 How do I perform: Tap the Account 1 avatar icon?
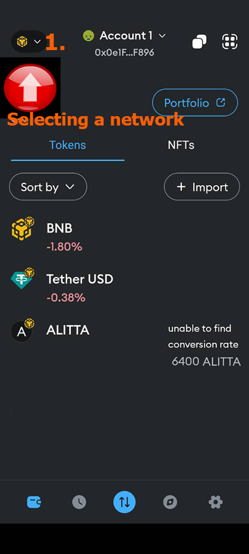88,36
